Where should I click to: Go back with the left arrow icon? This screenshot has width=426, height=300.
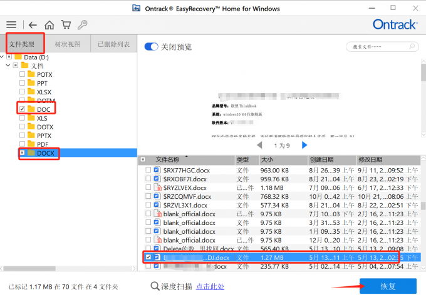(x=33, y=25)
